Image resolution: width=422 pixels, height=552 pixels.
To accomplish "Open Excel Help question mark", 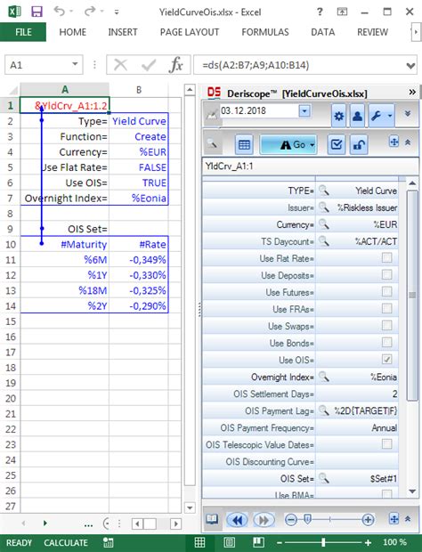I will click(x=320, y=12).
